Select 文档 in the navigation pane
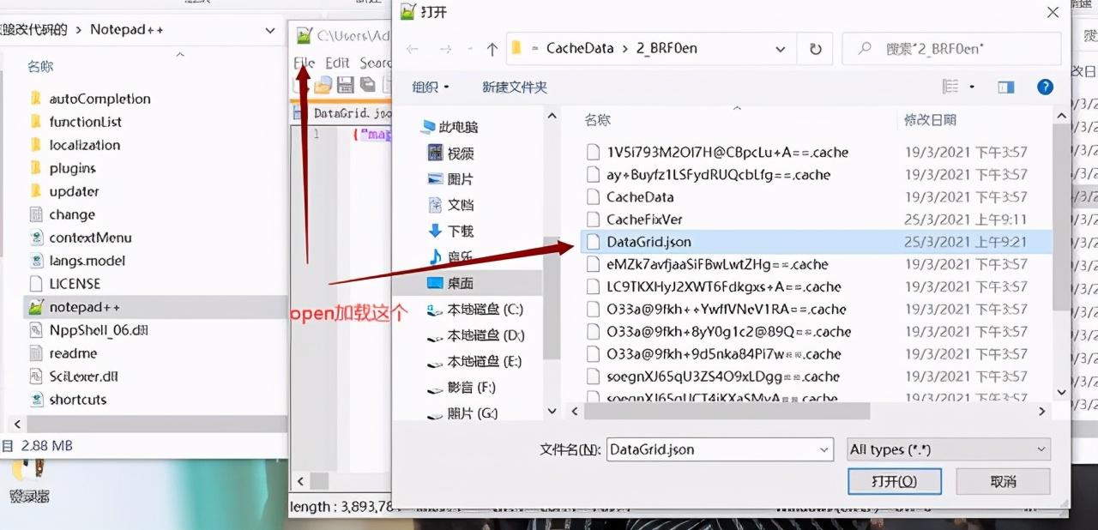The image size is (1098, 530). [x=451, y=205]
